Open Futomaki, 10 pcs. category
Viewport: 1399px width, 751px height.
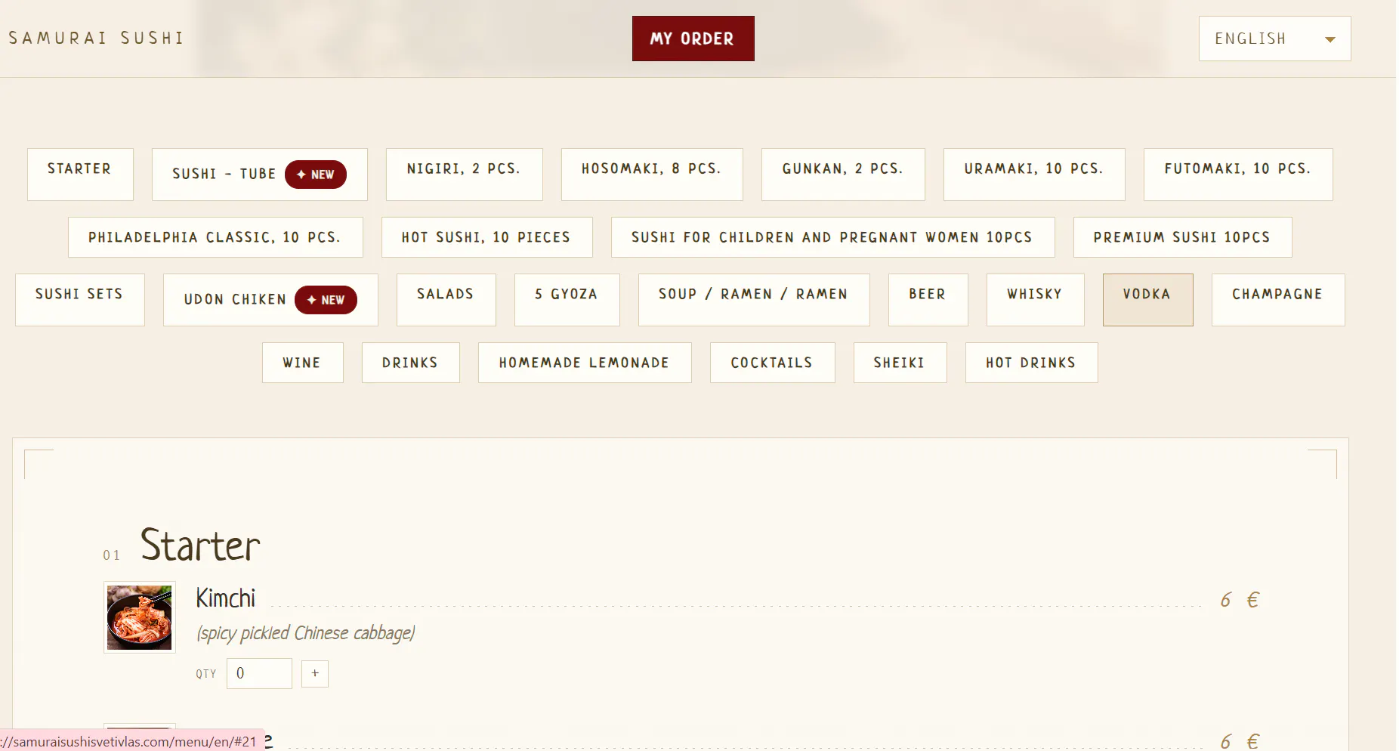pos(1238,175)
